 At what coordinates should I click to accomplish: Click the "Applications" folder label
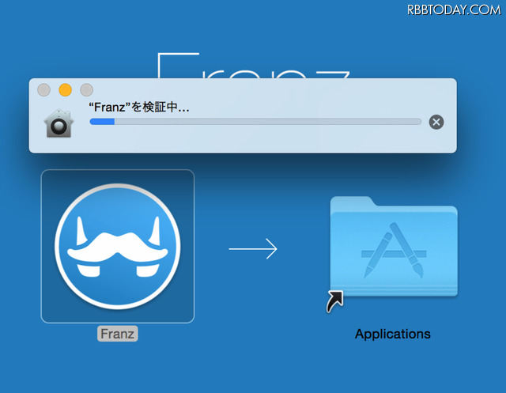[x=393, y=334]
